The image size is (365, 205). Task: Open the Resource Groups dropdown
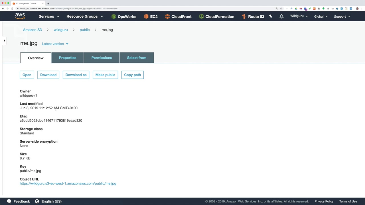[x=85, y=17]
